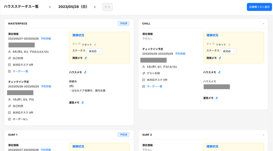Open the 清掃リスト表示 view
The width and height of the screenshot is (273, 151).
click(259, 7)
